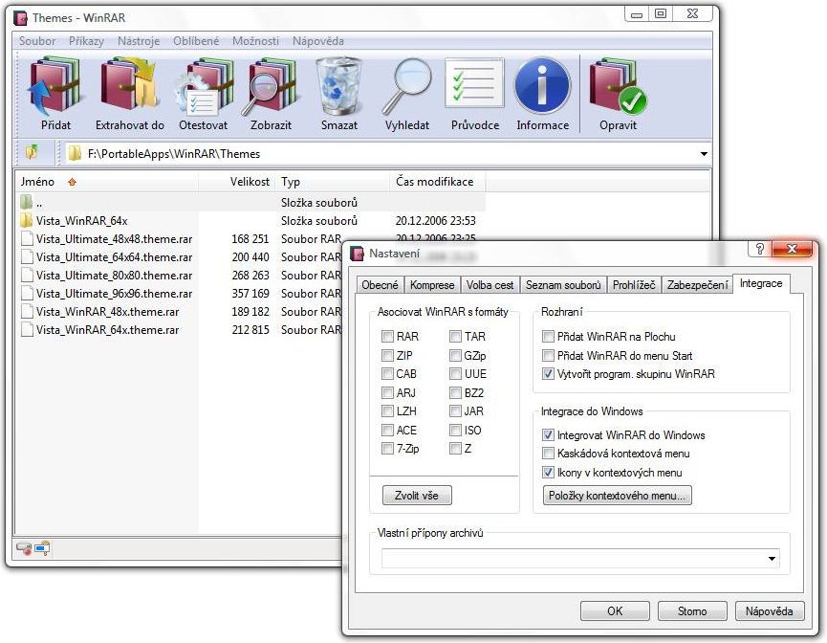Click the Vista_WinRAR_64x folder icon
Image resolution: width=827 pixels, height=643 pixels.
point(27,220)
